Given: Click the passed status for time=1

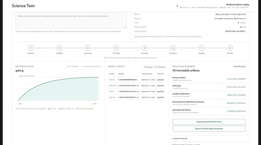Looking at the screenshot, I should pos(161,91).
